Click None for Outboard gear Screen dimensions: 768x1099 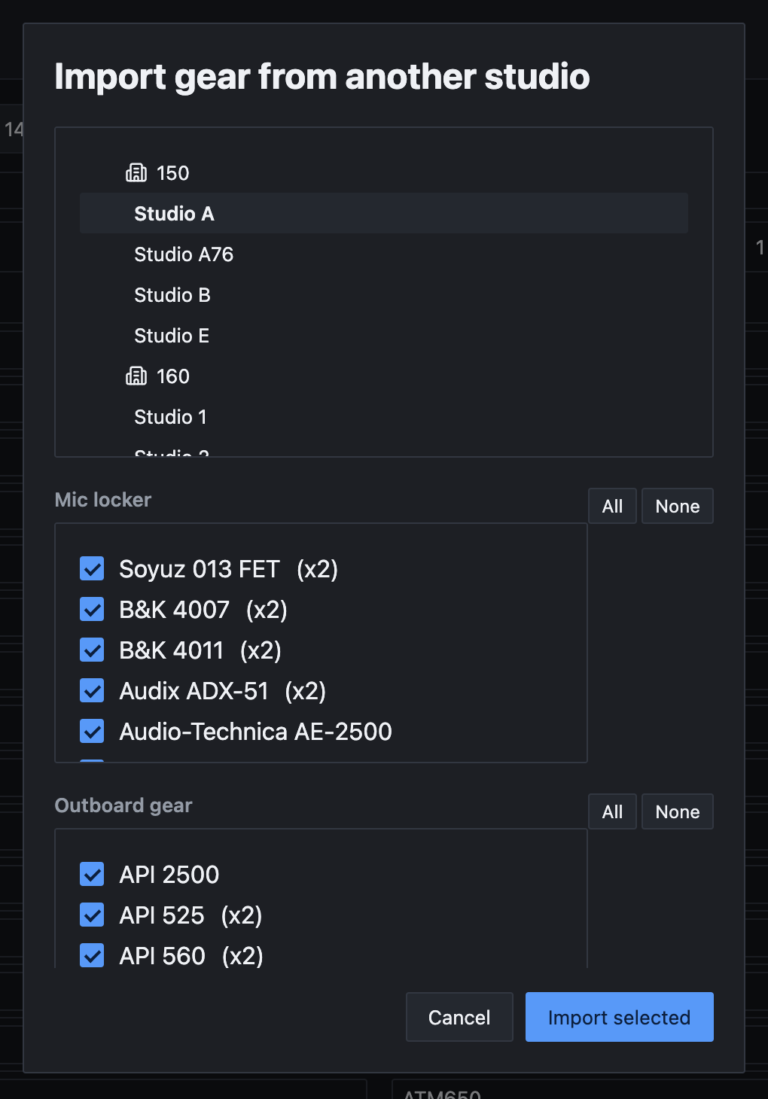[678, 811]
